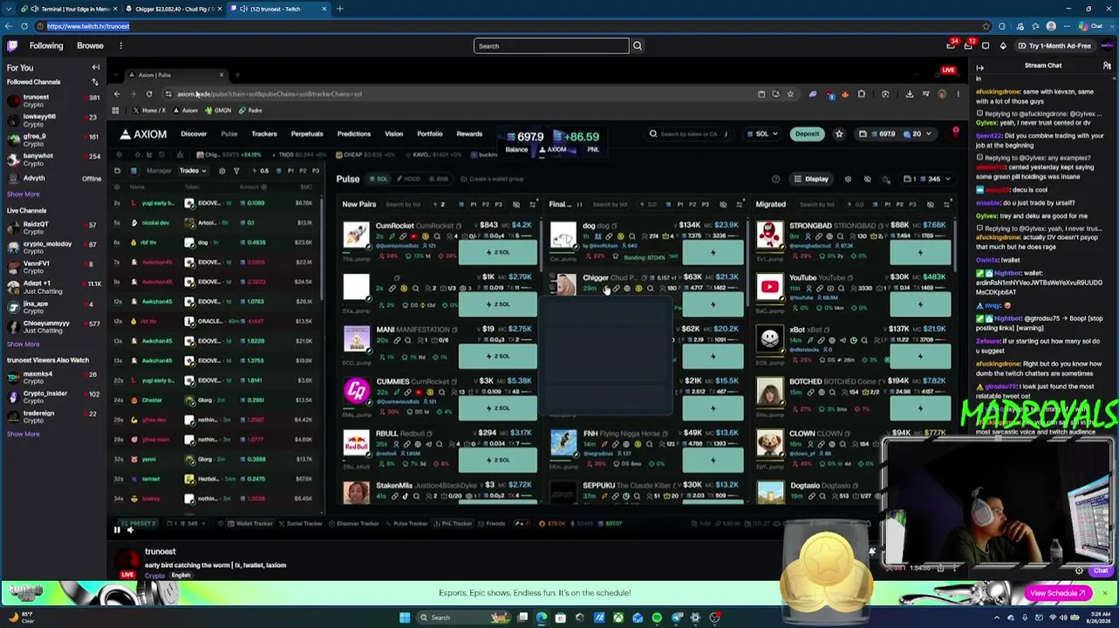This screenshot has width=1119, height=628.
Task: Launch Microsoft Edge from the taskbar
Action: point(542,618)
